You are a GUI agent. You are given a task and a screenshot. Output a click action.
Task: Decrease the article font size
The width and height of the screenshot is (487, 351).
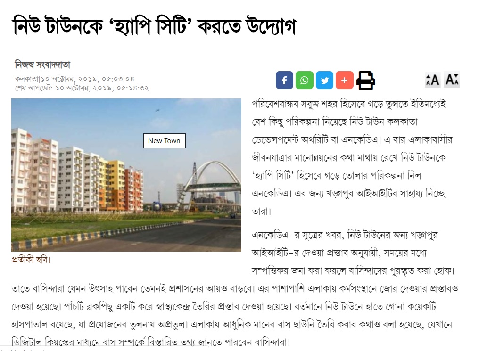point(452,80)
